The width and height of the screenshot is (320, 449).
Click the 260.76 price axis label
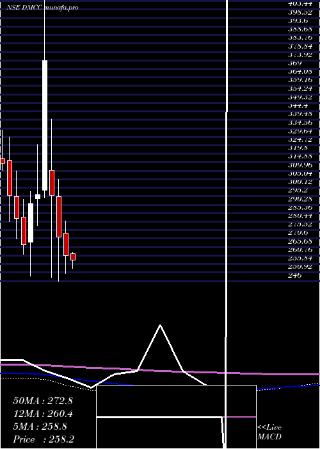click(300, 250)
